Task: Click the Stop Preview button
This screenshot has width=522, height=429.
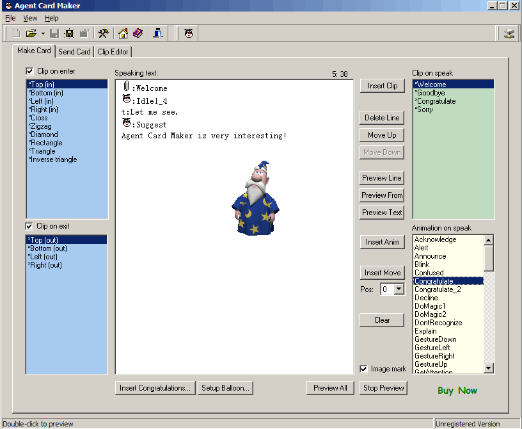Action: (x=384, y=388)
